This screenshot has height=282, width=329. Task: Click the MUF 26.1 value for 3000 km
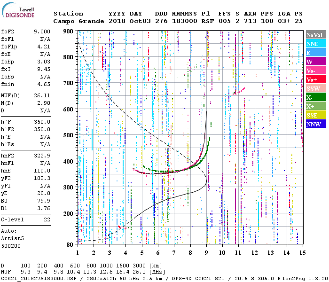tap(139, 272)
